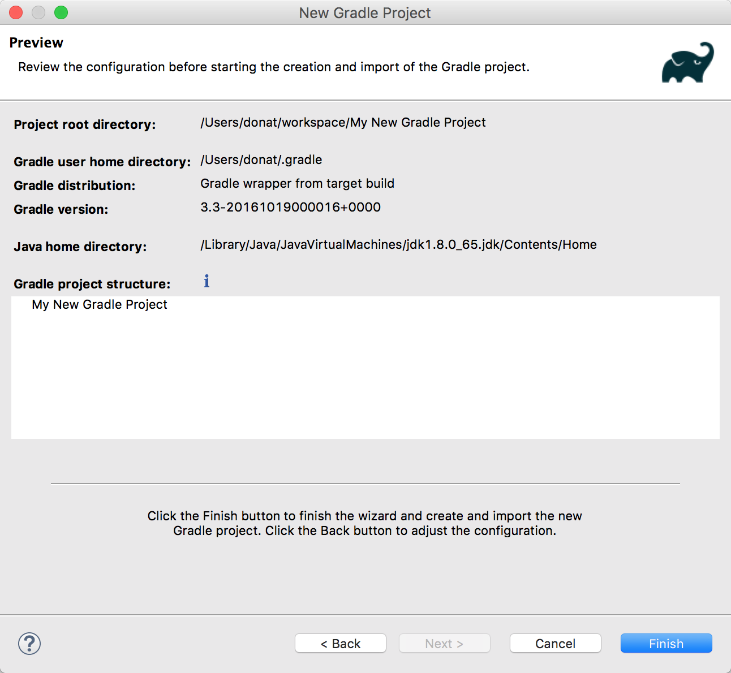The height and width of the screenshot is (673, 731).
Task: Click the project root directory path
Action: (343, 123)
